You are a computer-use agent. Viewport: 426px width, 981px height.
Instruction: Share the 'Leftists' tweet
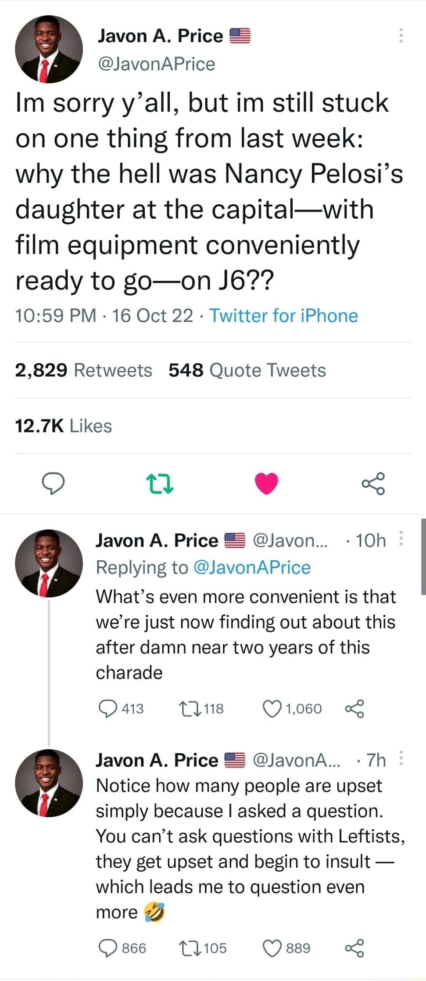[354, 948]
